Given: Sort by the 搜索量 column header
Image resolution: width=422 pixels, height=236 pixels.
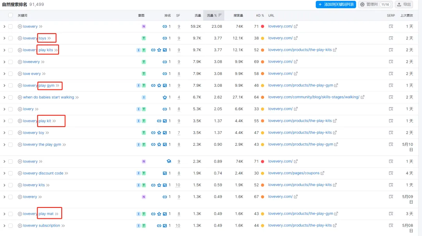Looking at the screenshot, I should coord(238,16).
